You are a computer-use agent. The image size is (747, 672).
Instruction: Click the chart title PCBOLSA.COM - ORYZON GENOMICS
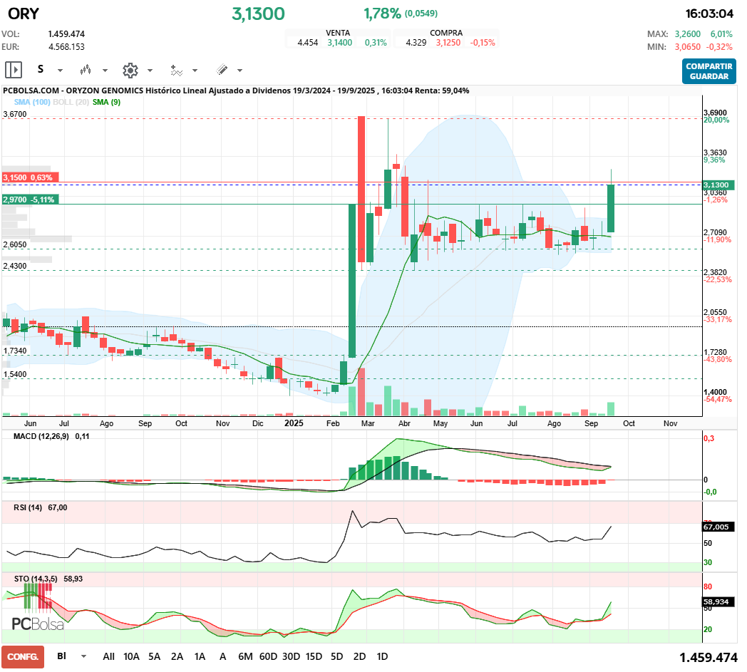73,91
